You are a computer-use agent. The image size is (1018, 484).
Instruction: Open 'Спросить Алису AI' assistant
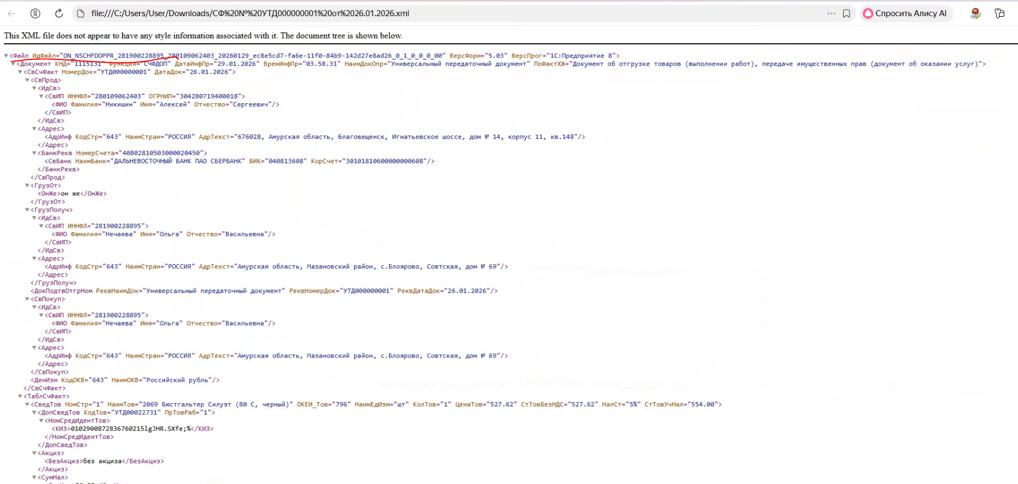tap(905, 13)
